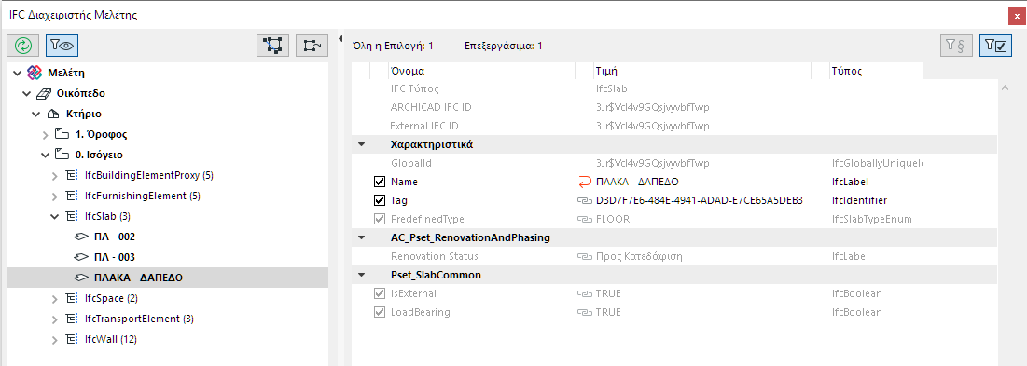Click the link chain icon in Tag row
Image resolution: width=1027 pixels, height=366 pixels.
pyautogui.click(x=584, y=200)
